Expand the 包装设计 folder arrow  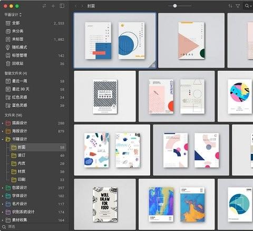pyautogui.click(x=3, y=188)
